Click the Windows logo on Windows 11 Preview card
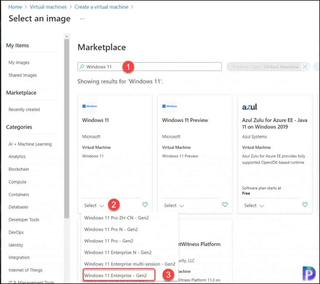The height and width of the screenshot is (284, 320). pos(170,106)
